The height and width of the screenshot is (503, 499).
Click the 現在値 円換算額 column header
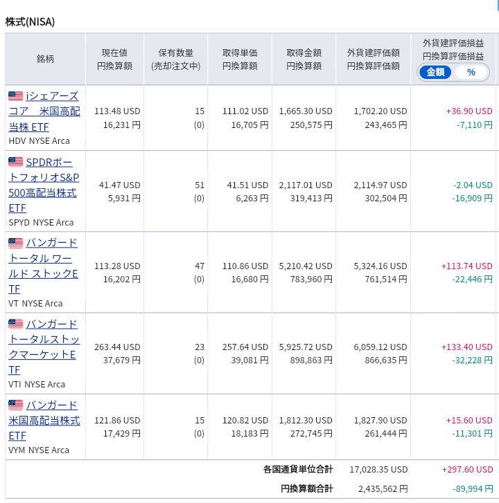pos(114,60)
